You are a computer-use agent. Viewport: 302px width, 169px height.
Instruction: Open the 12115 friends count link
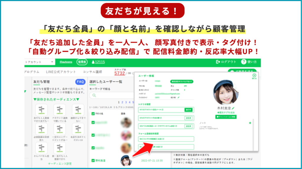(100, 62)
